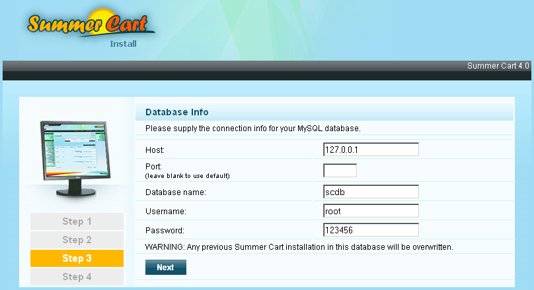Screen dimensions: 534x290
Task: Click the Username field containing root
Action: click(371, 211)
